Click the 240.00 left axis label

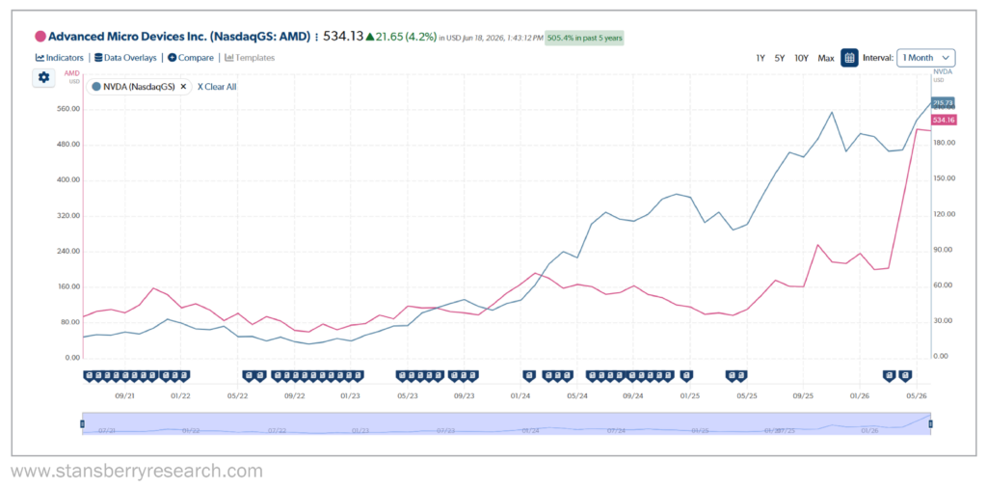click(x=68, y=252)
